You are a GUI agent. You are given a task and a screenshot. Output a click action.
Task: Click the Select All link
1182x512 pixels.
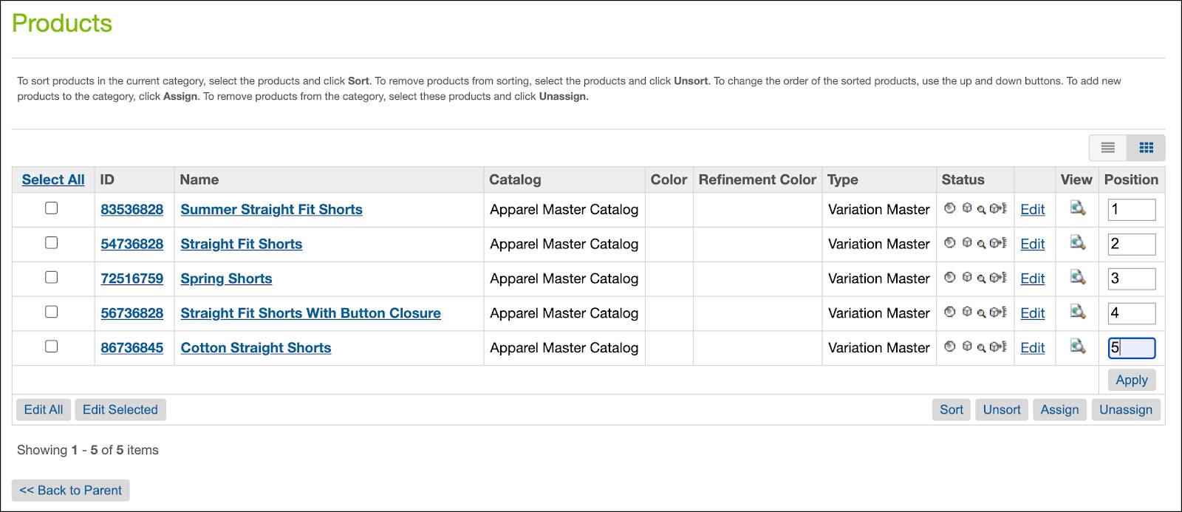pyautogui.click(x=53, y=180)
